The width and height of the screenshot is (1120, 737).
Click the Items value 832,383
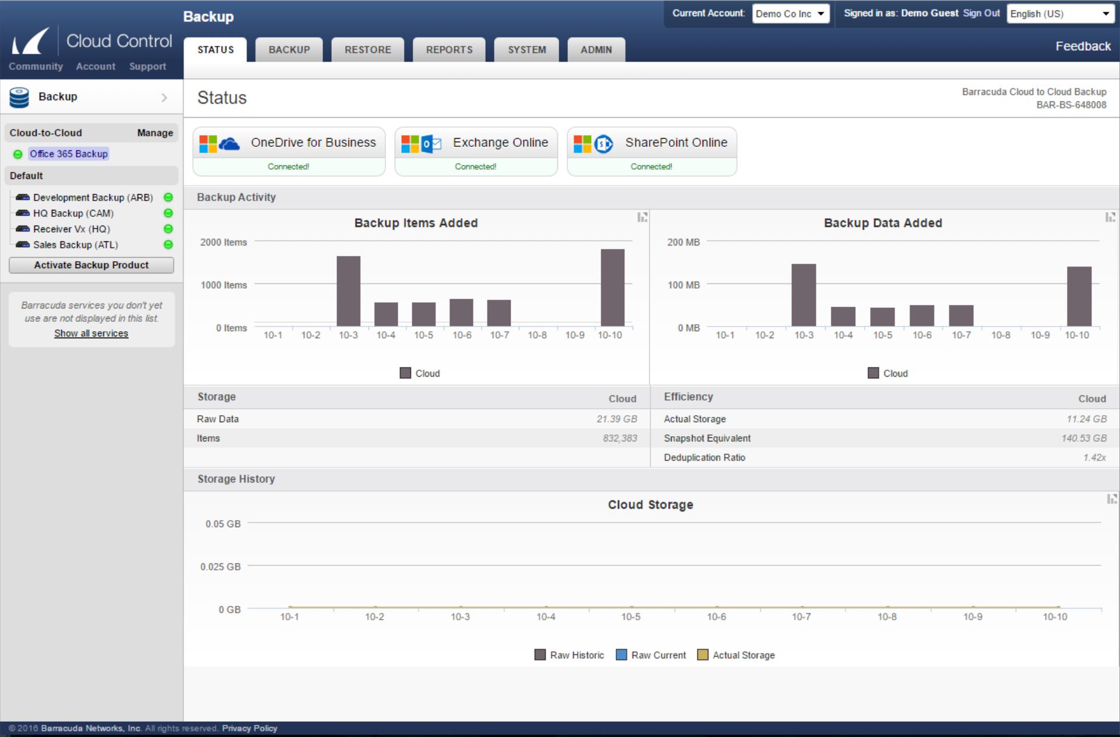pyautogui.click(x=620, y=438)
